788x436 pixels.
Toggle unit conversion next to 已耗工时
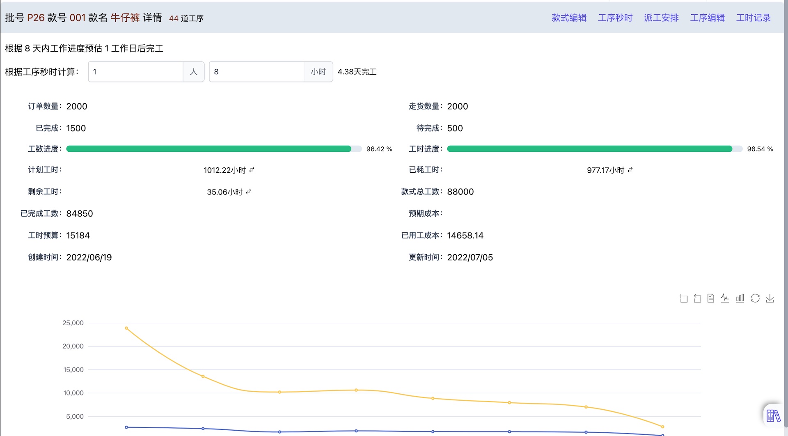pos(631,169)
